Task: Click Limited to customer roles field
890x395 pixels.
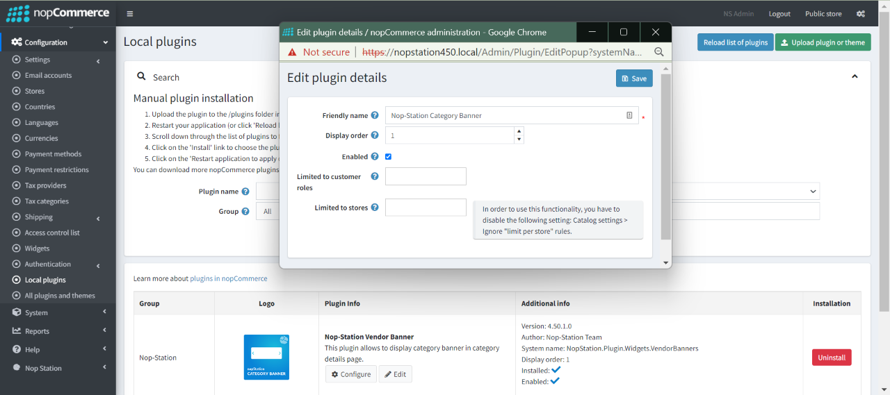Action: click(426, 176)
